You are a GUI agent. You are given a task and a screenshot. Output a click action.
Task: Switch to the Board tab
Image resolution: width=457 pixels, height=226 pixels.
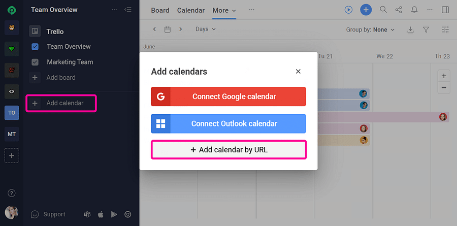click(160, 11)
